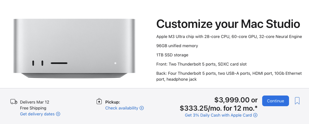Click the right front Thunderbolt port in the photo
The height and width of the screenshot is (124, 309).
(x=42, y=63)
